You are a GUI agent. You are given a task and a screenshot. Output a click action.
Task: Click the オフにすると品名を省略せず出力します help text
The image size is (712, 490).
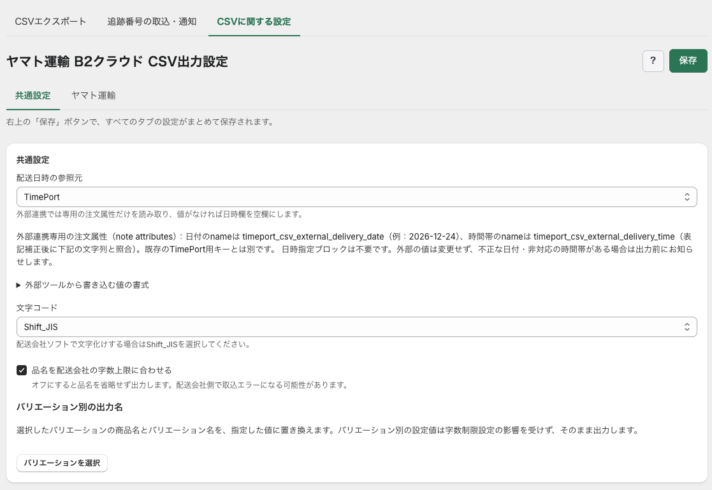coord(190,385)
